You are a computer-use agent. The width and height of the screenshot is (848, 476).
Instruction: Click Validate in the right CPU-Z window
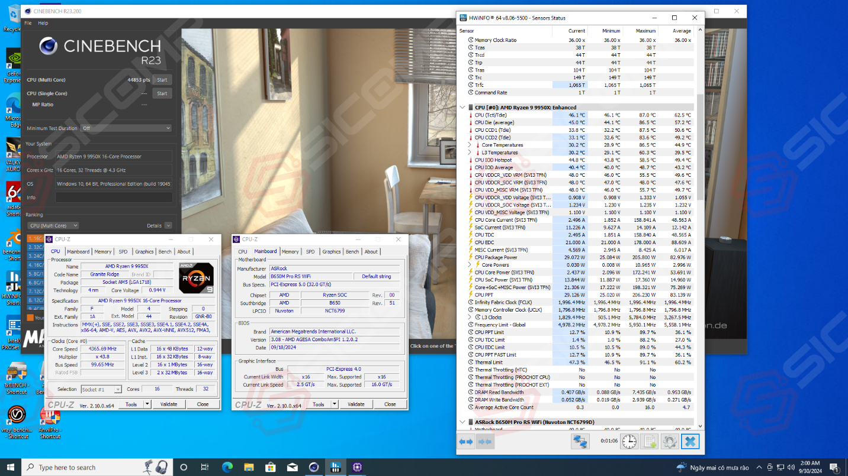coord(356,404)
